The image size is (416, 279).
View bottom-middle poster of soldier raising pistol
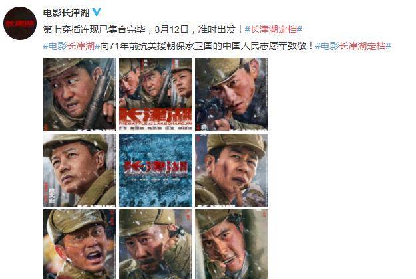tap(156, 244)
